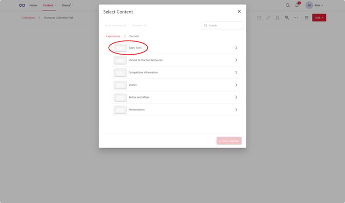The image size is (345, 203).
Task: Open the notifications bell
Action: click(297, 5)
